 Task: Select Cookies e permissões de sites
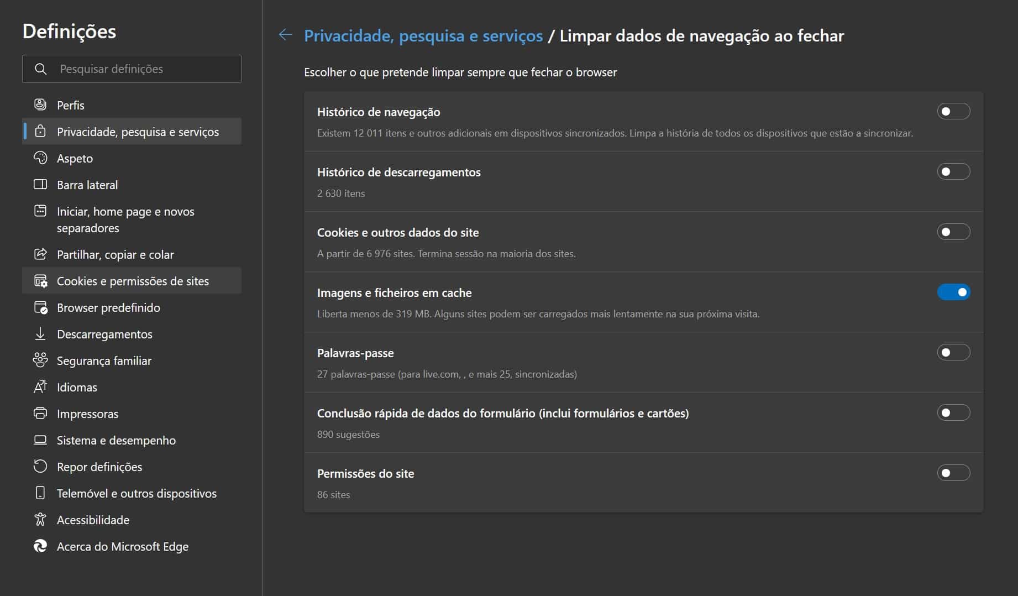coord(133,281)
